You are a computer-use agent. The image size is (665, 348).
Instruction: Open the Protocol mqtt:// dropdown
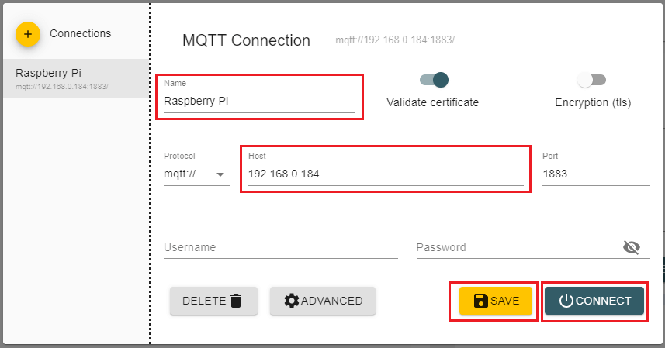coord(196,174)
